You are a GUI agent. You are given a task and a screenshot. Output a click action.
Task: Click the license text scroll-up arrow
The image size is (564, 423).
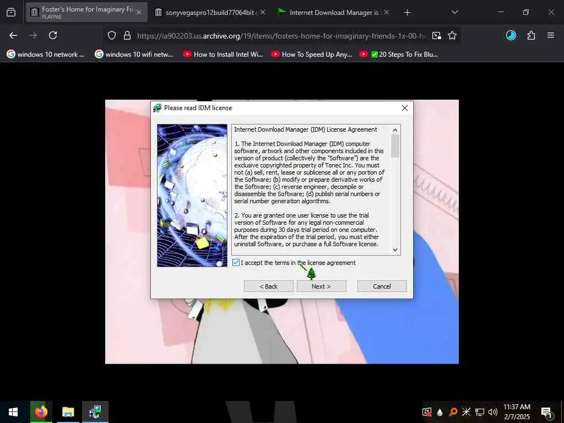click(395, 130)
